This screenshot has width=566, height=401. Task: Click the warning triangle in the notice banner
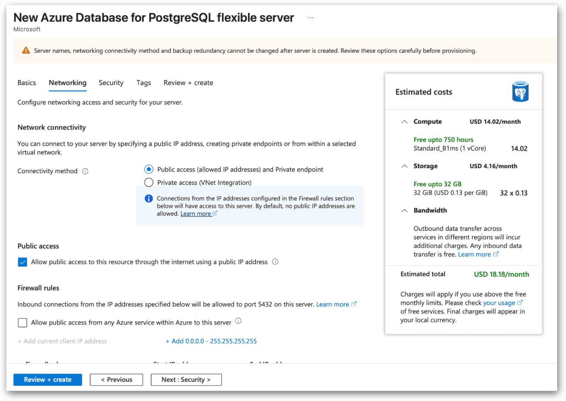(x=25, y=50)
